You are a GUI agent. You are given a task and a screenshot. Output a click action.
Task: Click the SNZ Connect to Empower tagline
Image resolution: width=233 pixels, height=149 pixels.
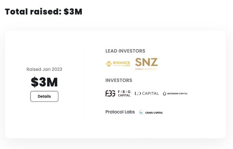(x=146, y=69)
